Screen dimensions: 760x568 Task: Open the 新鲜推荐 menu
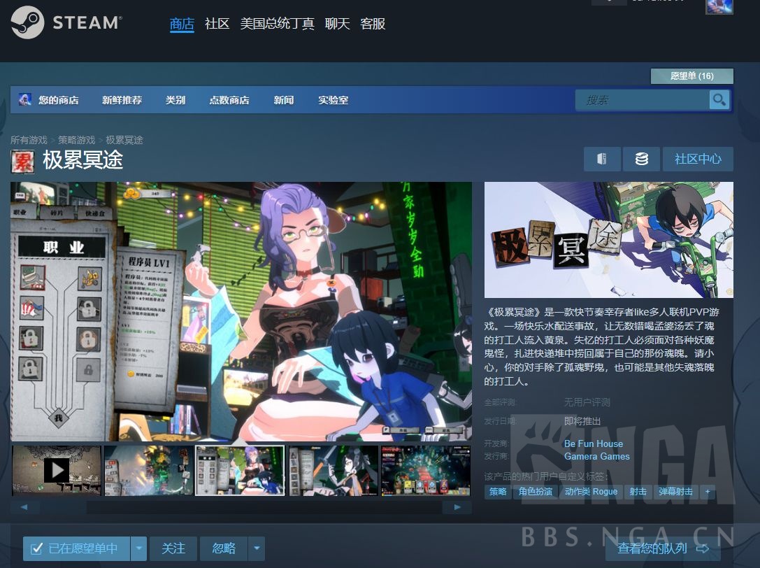[122, 100]
